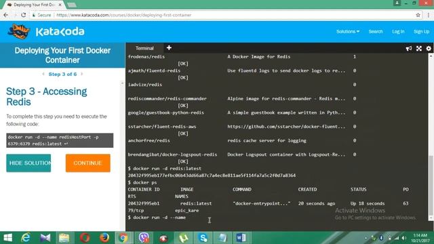434x244 pixels.
Task: Click the Step 3 of 6 indicator
Action: tap(62, 74)
